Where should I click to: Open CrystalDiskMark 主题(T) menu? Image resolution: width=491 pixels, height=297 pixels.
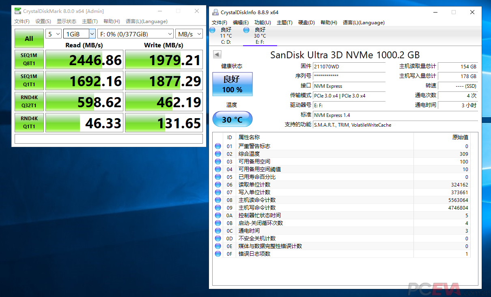click(90, 21)
